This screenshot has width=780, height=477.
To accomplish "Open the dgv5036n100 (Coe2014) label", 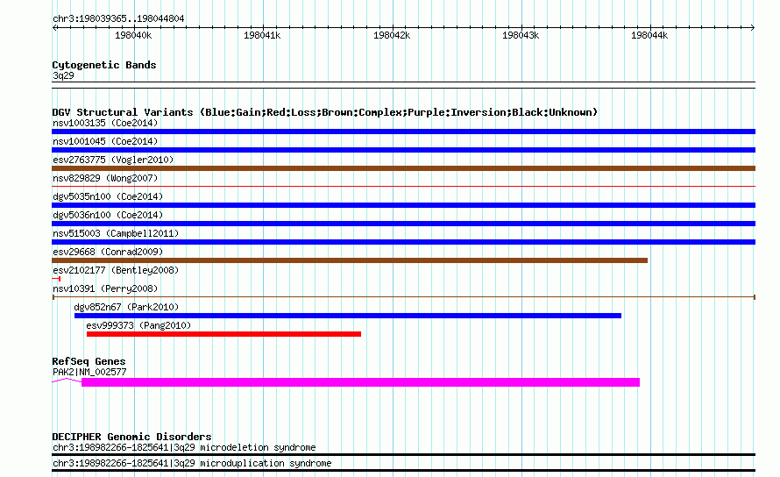I will [108, 215].
